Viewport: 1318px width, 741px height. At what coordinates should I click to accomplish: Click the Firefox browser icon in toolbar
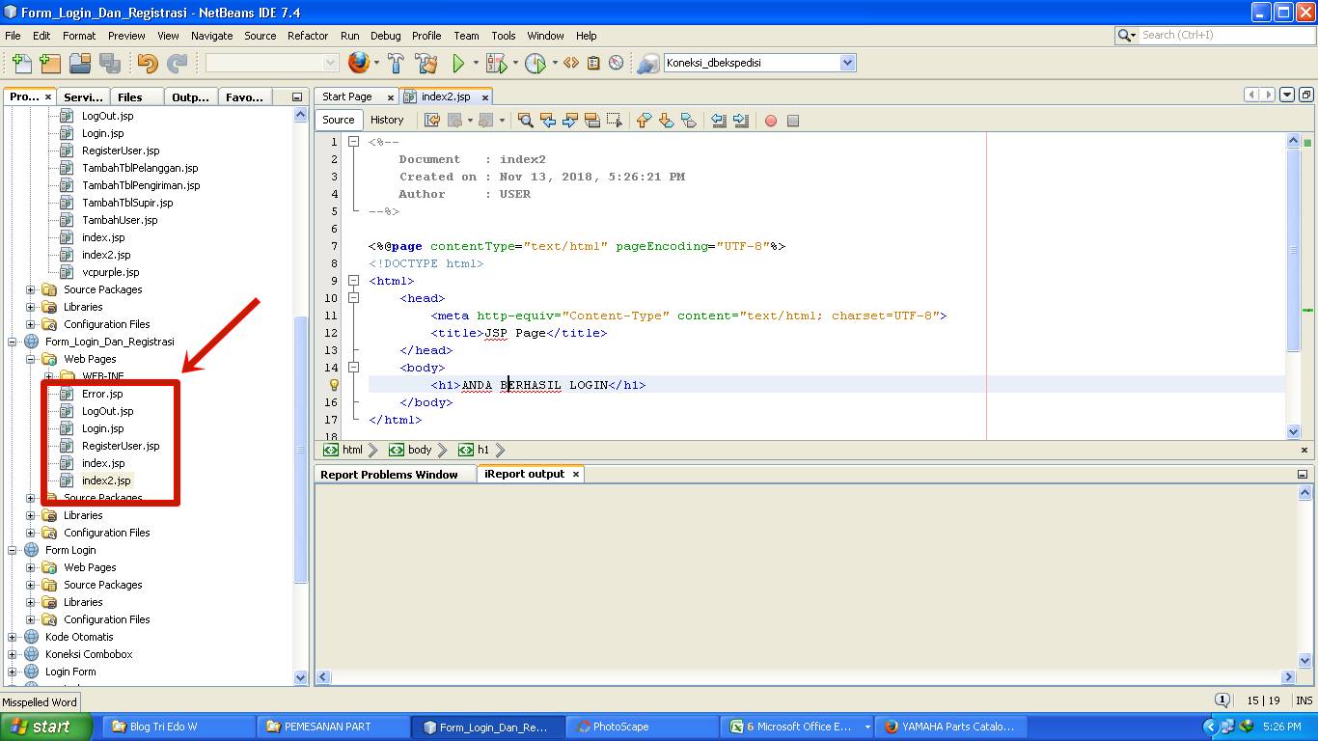(359, 64)
